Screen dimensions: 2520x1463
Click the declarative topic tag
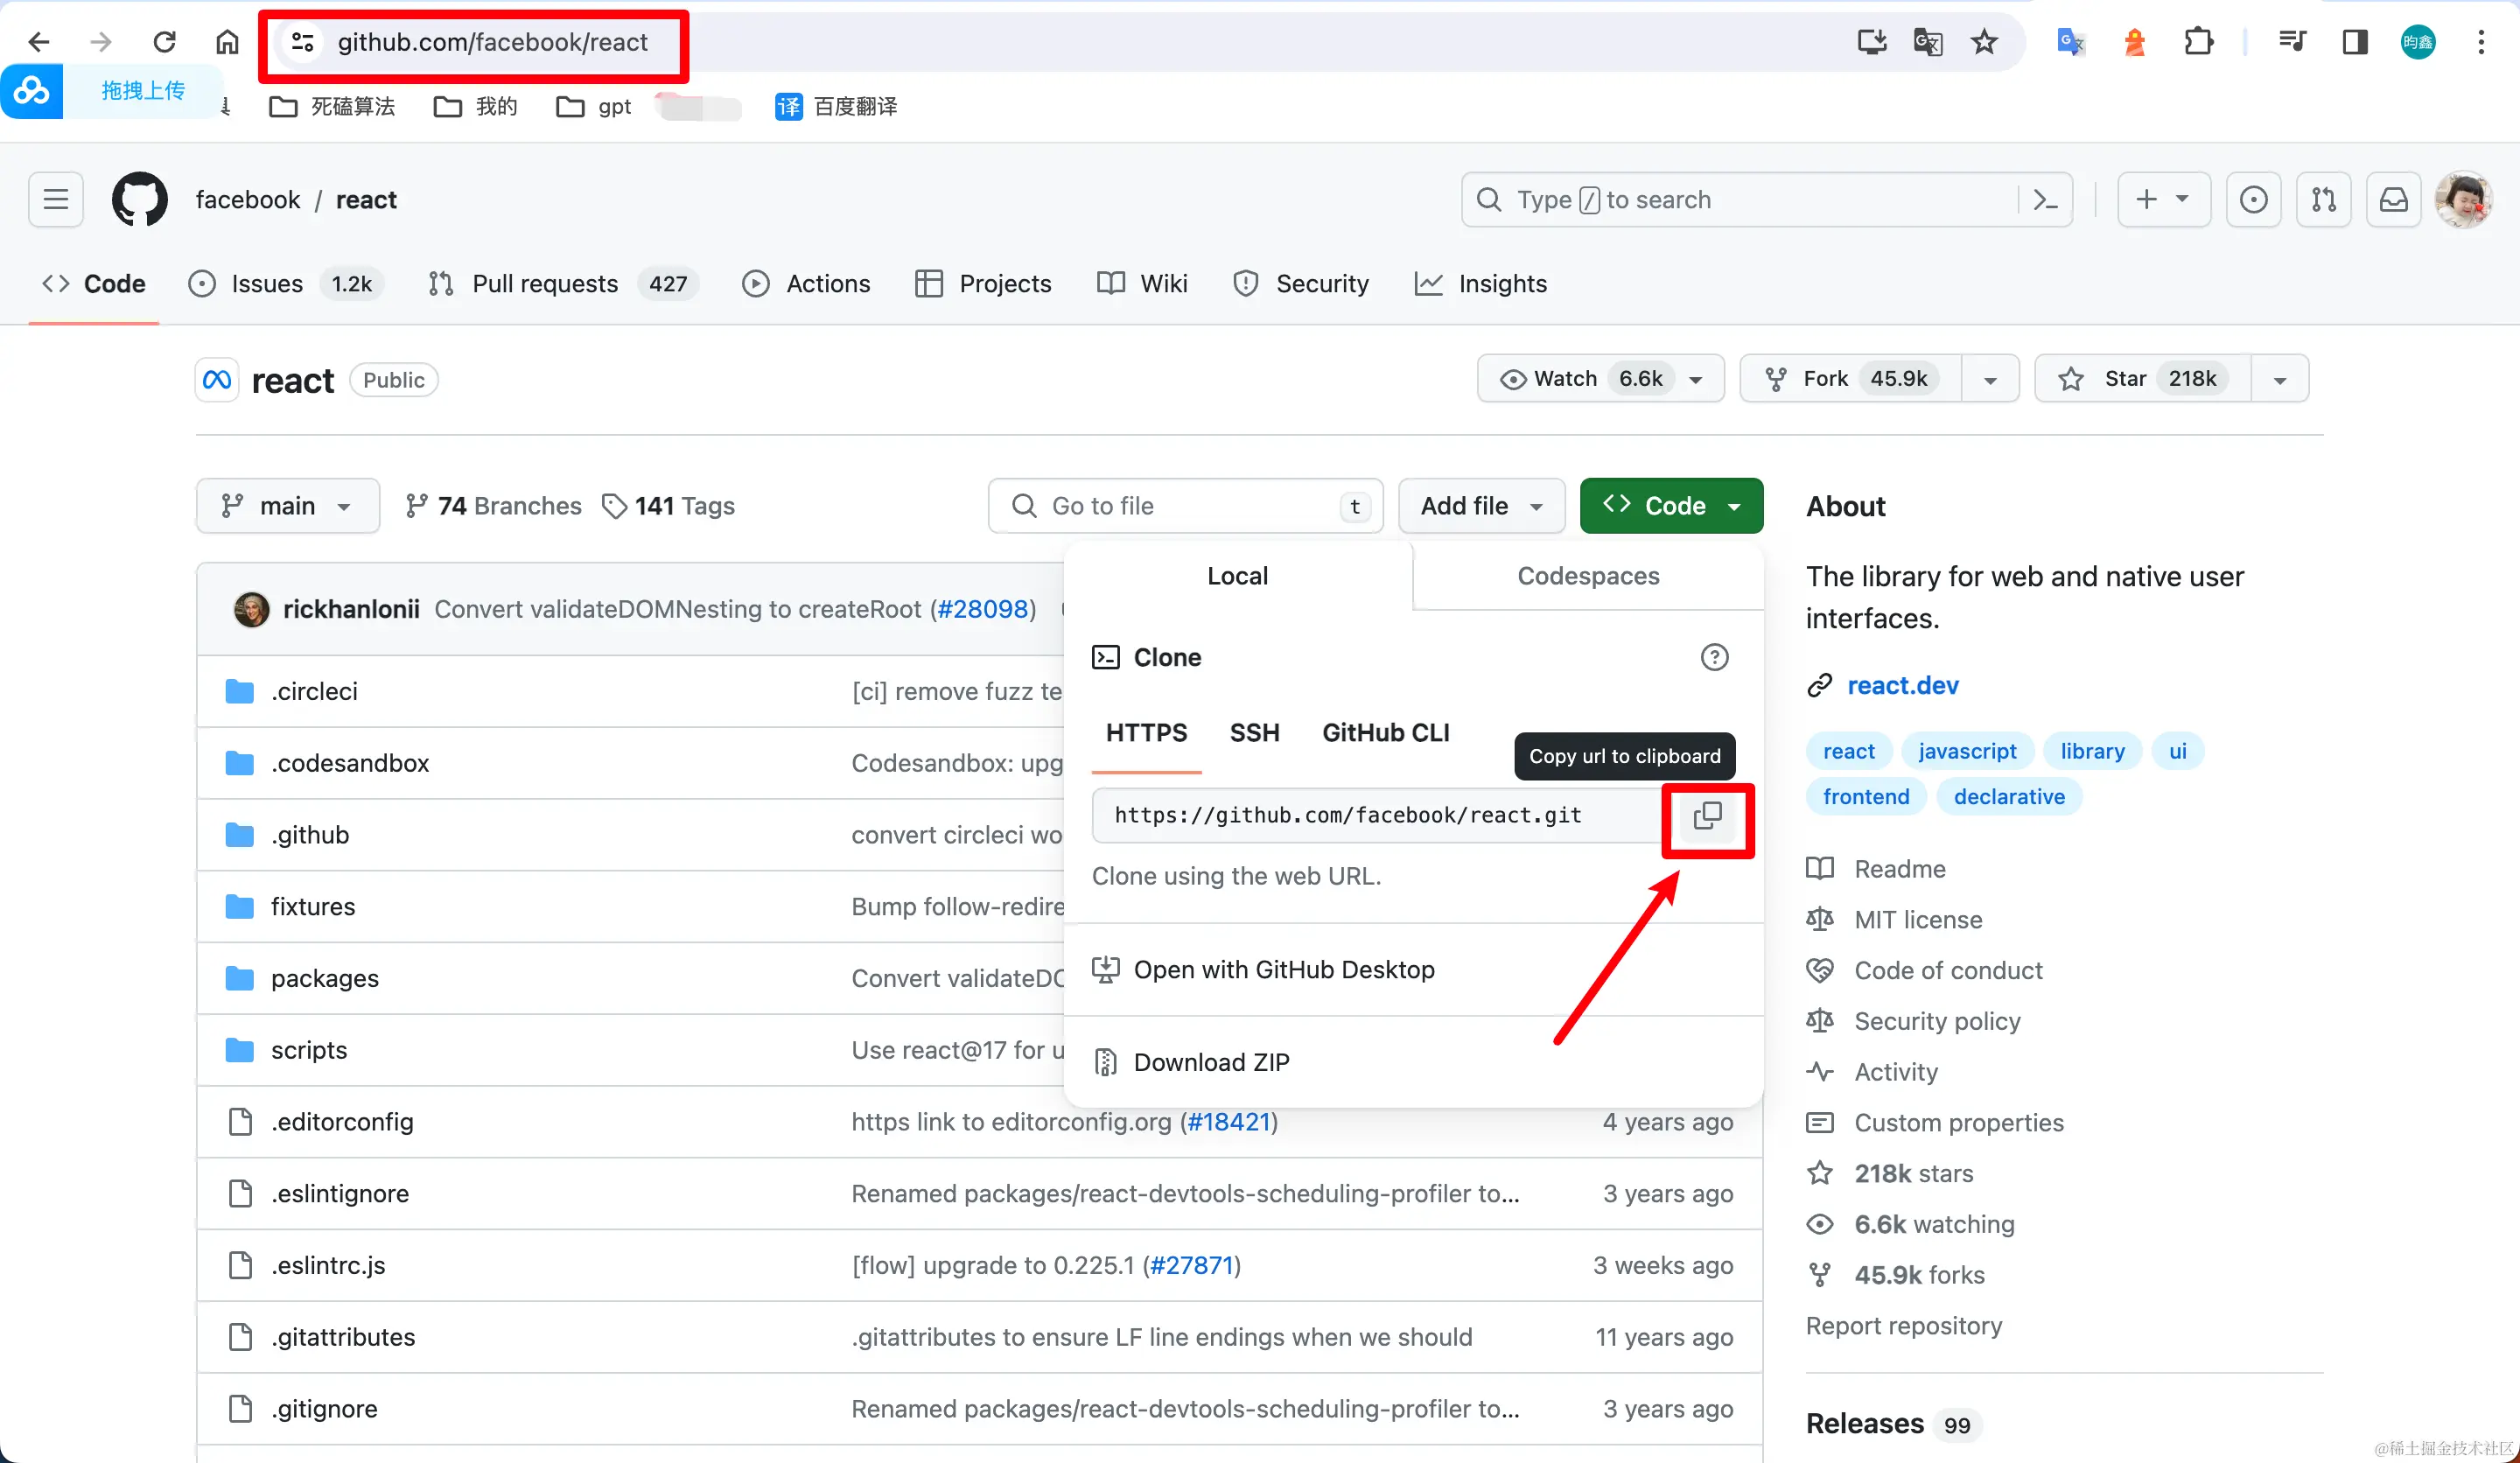2009,797
